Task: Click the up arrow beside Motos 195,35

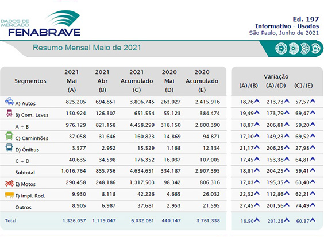Action: [287, 181]
